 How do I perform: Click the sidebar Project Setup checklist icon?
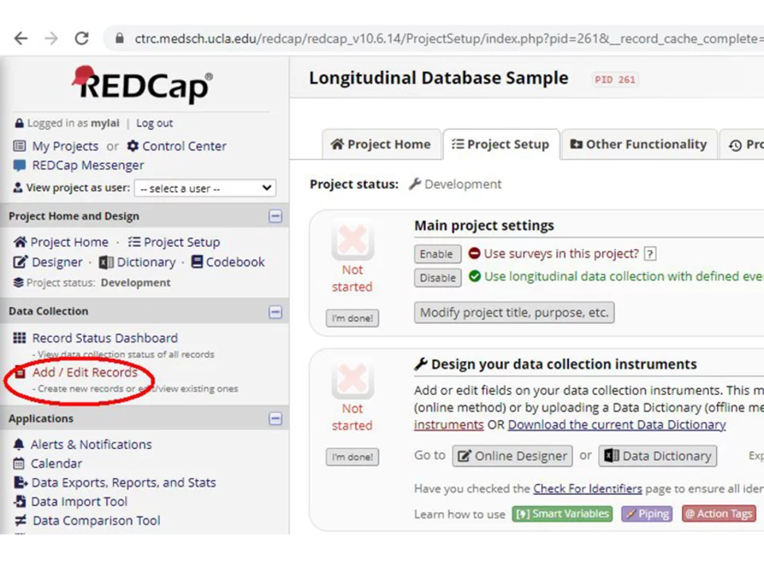(x=134, y=242)
